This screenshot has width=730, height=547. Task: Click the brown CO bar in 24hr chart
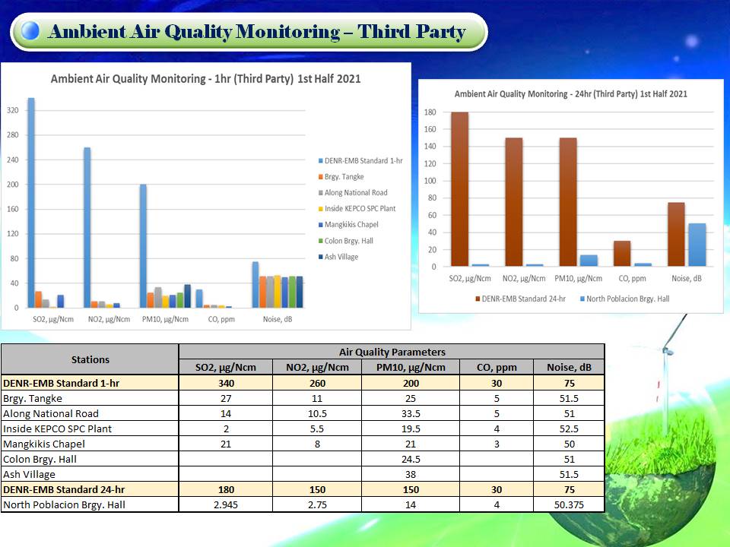click(x=622, y=254)
